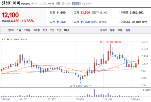Click the opening price 11,550
The width and height of the screenshot is (151, 102).
[61, 22]
